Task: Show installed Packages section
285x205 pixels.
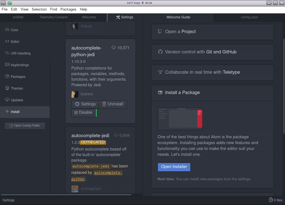Action: (25, 76)
